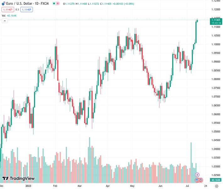Click the purple lightning event marker
The image size is (223, 189).
pyautogui.click(x=197, y=175)
